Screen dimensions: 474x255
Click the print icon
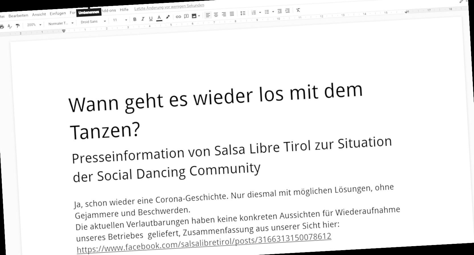pos(2,27)
